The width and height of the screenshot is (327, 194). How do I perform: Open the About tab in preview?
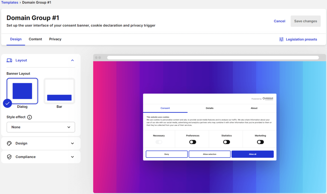(x=254, y=108)
